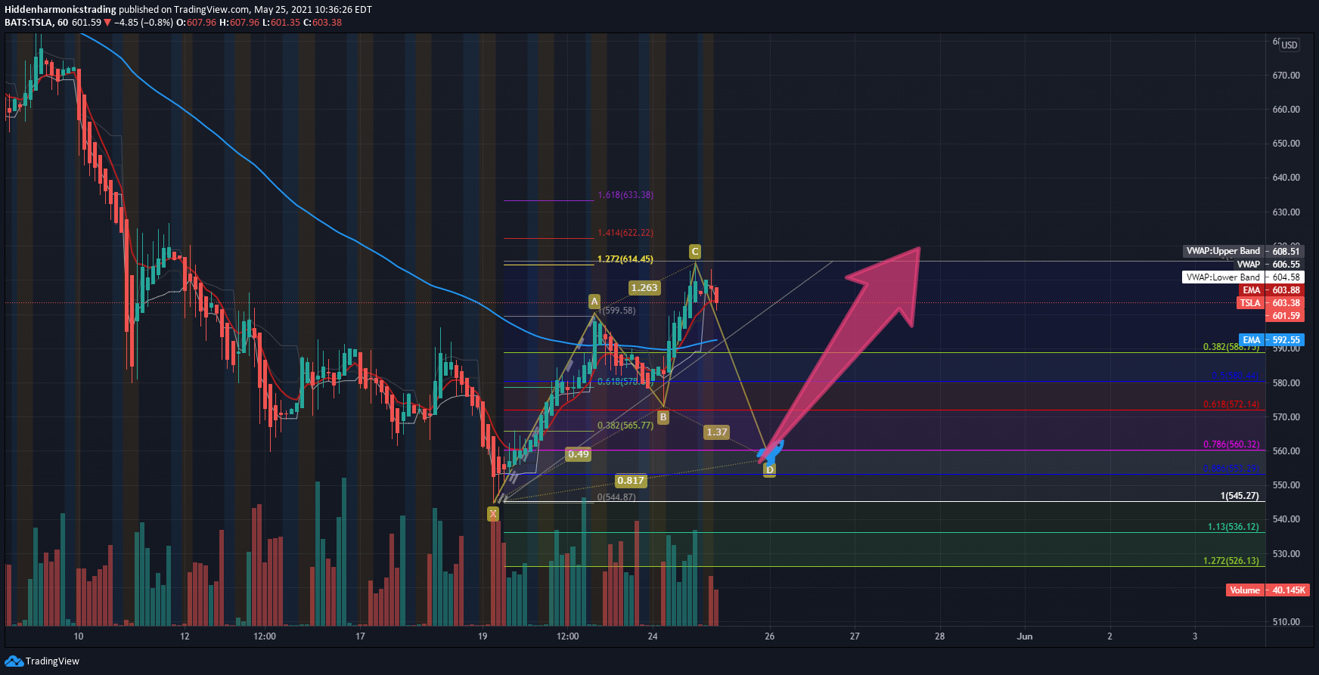Select the D harmonic pattern point label

tap(769, 470)
